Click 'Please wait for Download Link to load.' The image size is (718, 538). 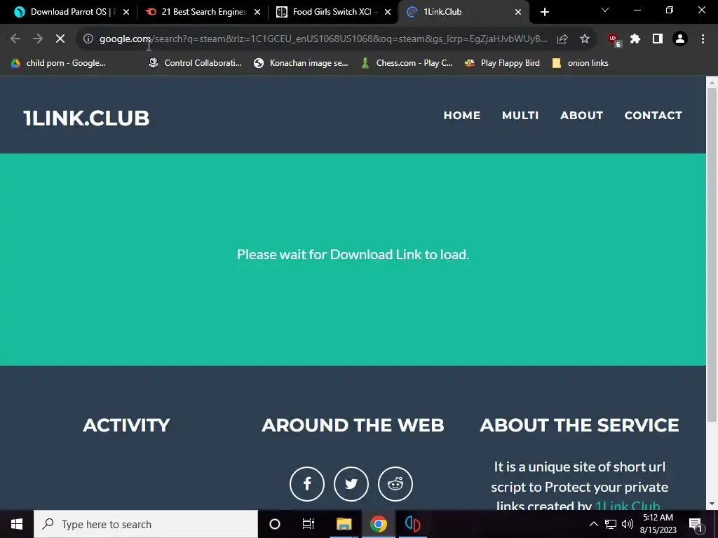(x=353, y=254)
